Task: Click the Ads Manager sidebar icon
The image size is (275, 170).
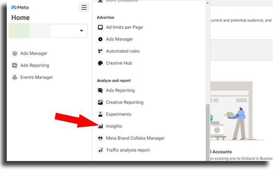Action: coord(15,53)
